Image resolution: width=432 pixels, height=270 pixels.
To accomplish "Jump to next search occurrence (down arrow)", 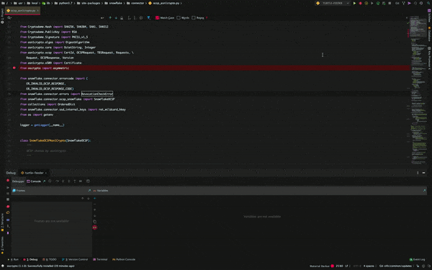I will [x=116, y=17].
